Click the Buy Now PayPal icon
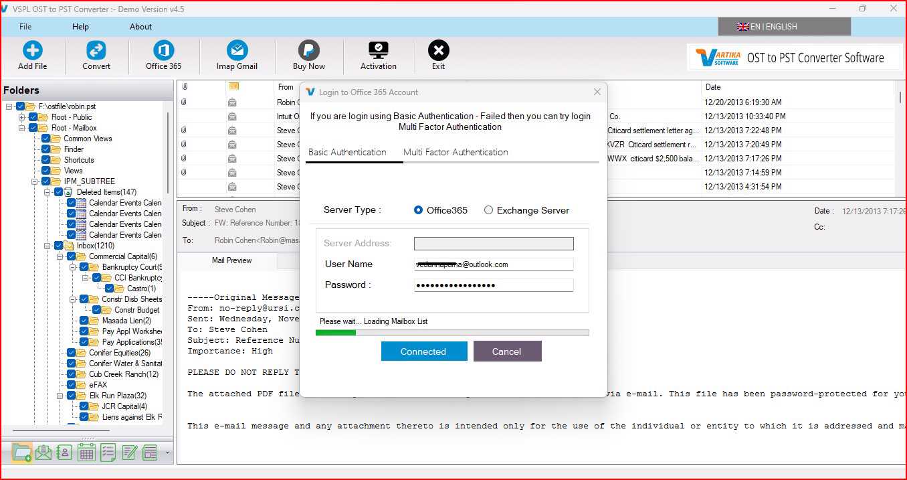This screenshot has width=907, height=480. 308,50
